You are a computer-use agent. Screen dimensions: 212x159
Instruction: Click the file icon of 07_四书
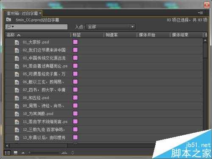pyautogui.click(x=17, y=90)
